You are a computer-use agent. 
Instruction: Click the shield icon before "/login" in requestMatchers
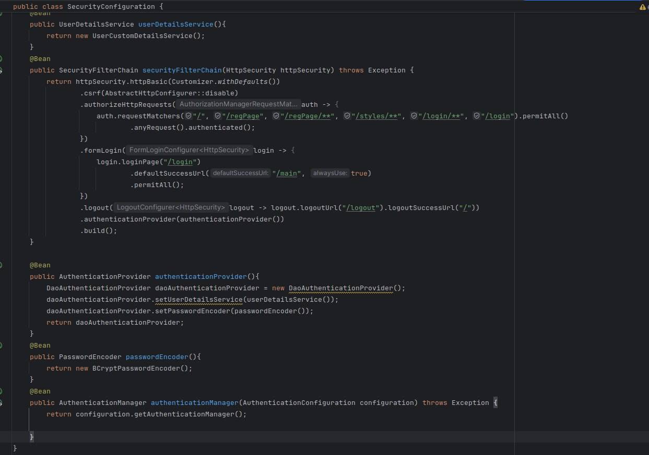click(477, 116)
